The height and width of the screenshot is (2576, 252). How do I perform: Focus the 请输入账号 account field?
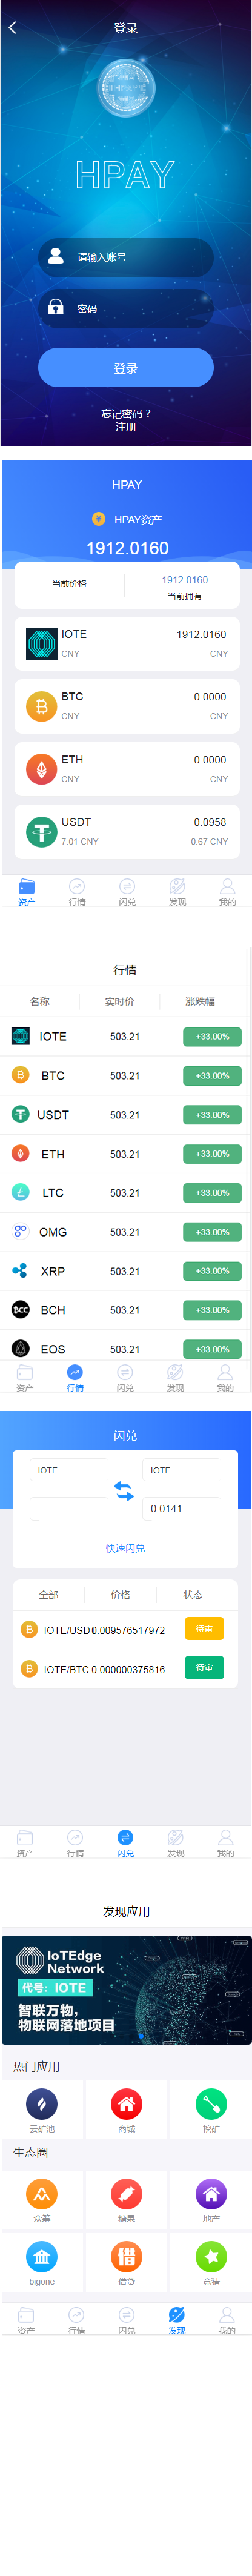click(x=126, y=257)
